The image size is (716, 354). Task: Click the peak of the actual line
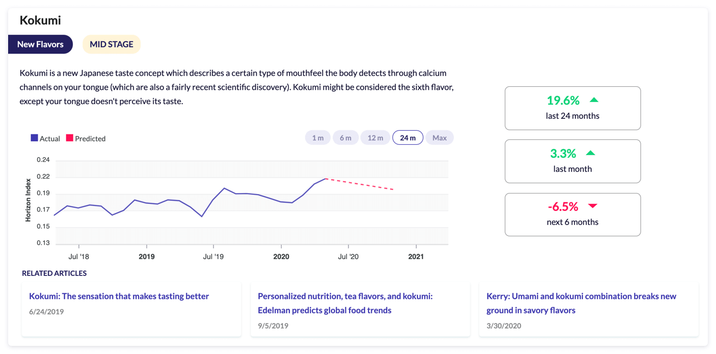tap(325, 178)
